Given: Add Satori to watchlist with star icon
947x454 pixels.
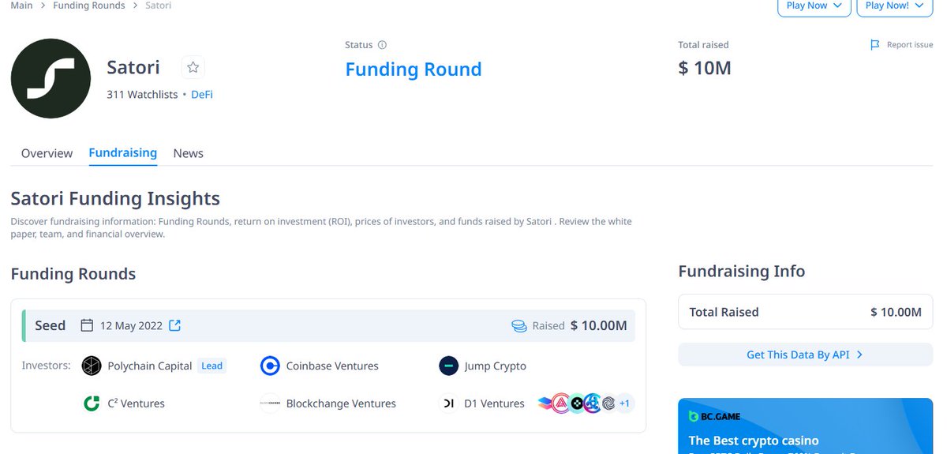Looking at the screenshot, I should tap(193, 68).
